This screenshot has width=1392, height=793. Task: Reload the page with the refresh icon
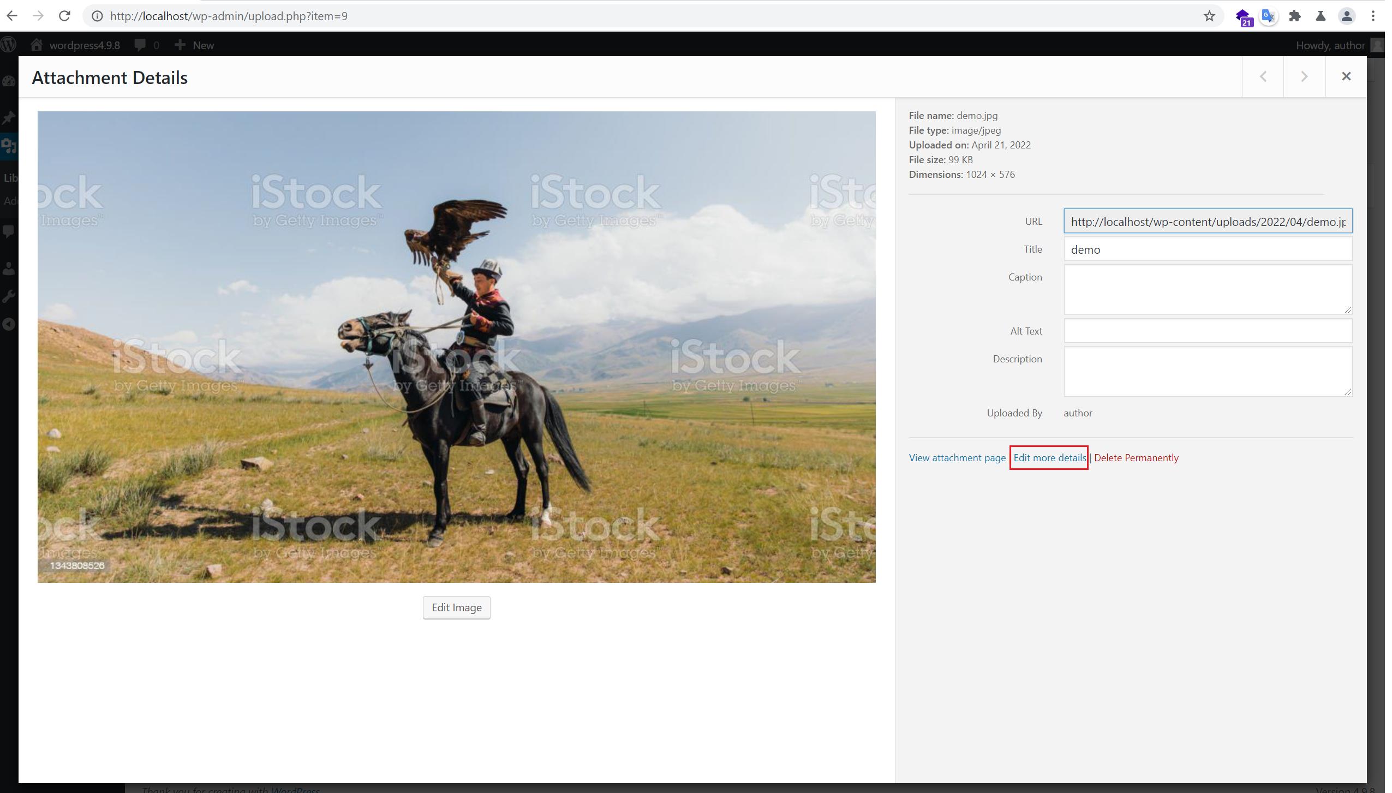(x=64, y=16)
